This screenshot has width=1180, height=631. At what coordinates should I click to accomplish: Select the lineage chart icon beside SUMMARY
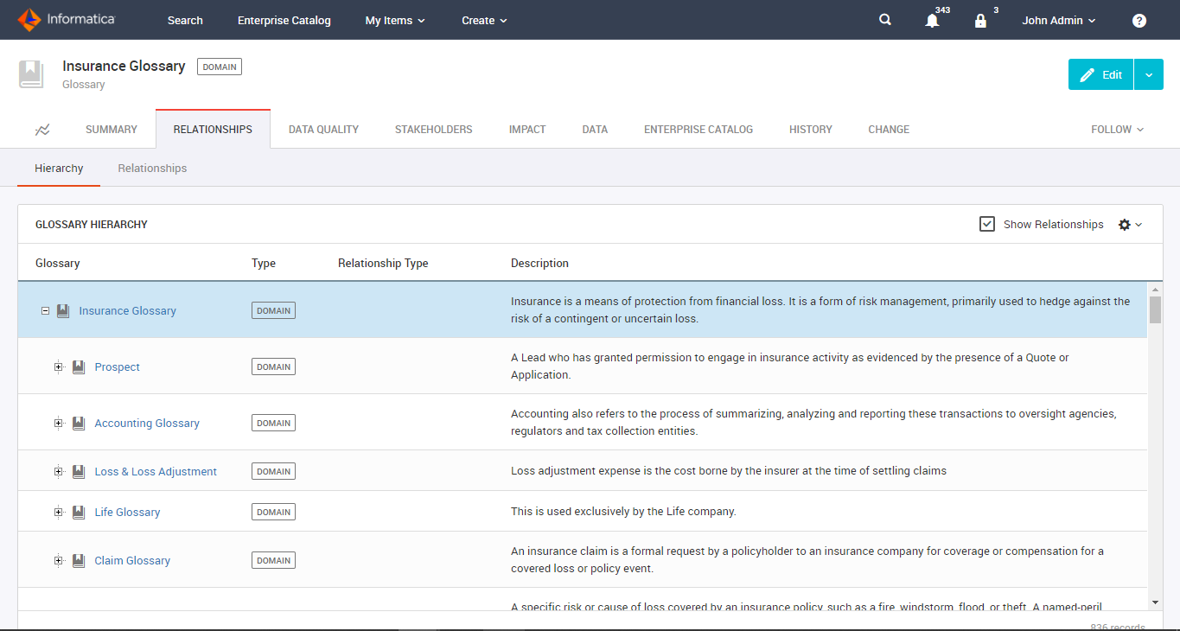[x=42, y=129]
